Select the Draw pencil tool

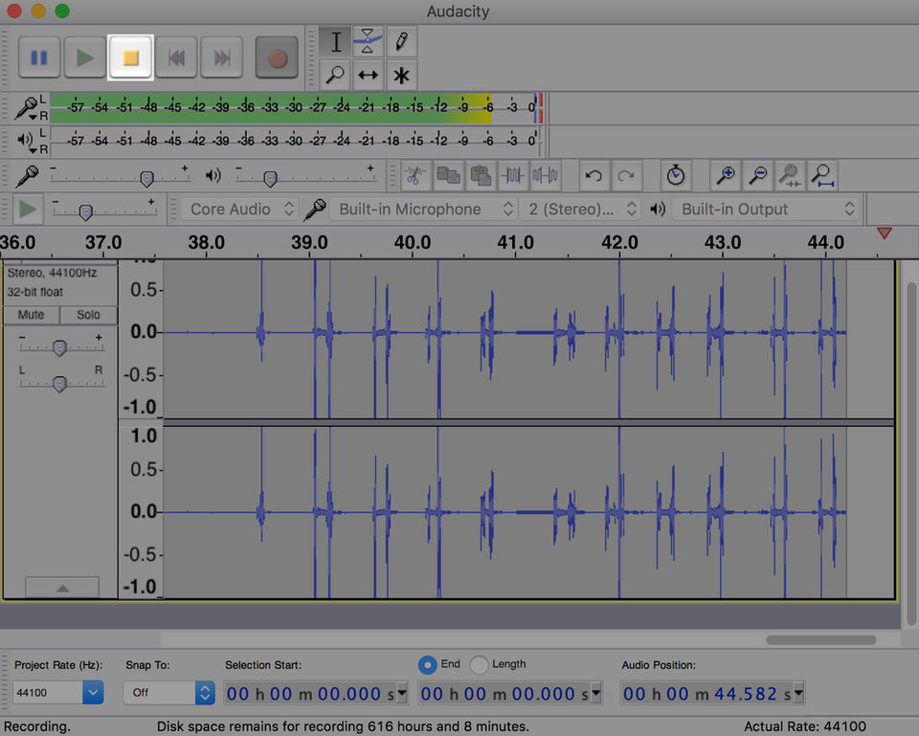click(401, 41)
